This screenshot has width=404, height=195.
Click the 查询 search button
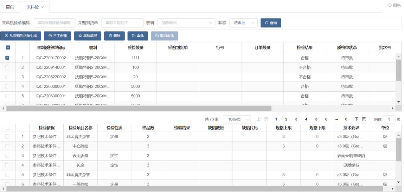(x=271, y=23)
